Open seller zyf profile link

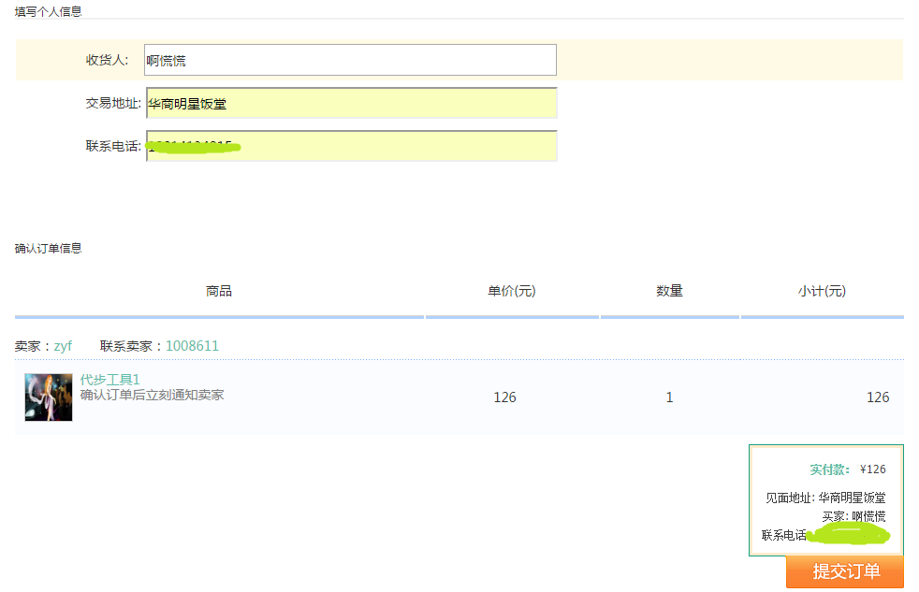point(63,346)
